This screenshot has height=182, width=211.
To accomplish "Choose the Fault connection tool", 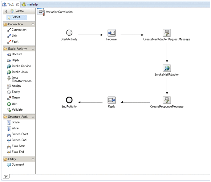I will (x=15, y=42).
